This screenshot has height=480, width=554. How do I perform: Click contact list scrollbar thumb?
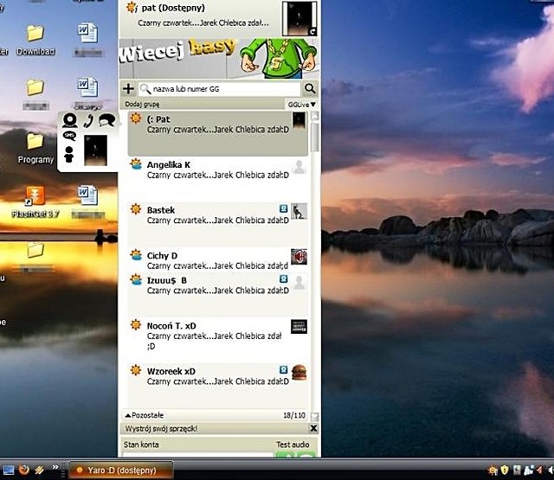point(314,137)
